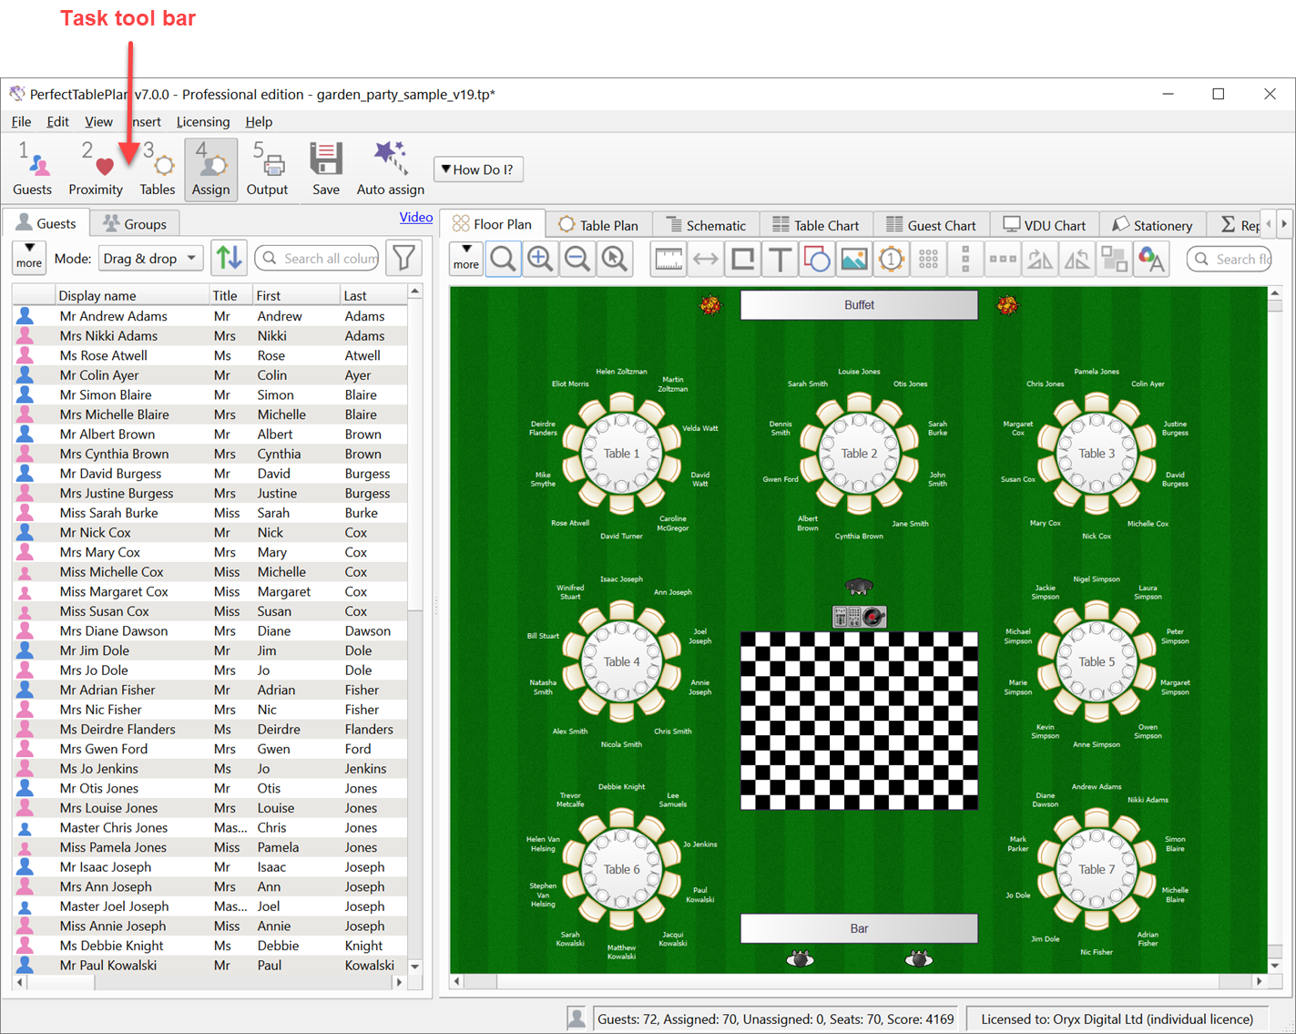This screenshot has height=1034, width=1296.
Task: Run Auto assign with the magic wand icon
Action: [x=390, y=169]
